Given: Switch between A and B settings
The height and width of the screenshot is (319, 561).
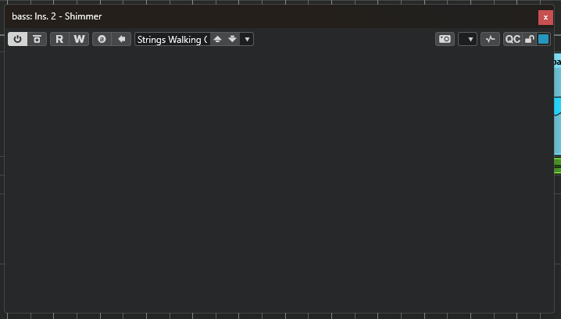Looking at the screenshot, I should [102, 39].
